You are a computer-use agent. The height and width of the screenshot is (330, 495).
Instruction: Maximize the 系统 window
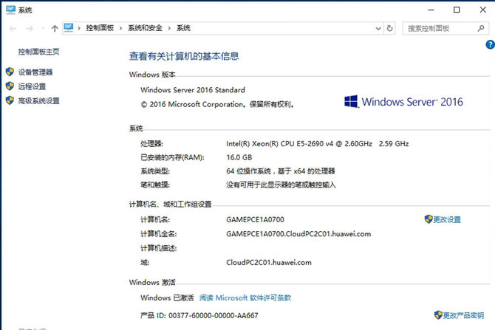click(x=457, y=10)
